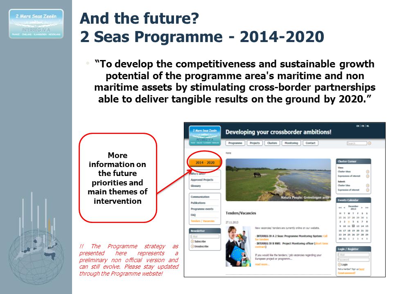
Task: Select the orange day 4 in the calendar
Action: coord(349,222)
